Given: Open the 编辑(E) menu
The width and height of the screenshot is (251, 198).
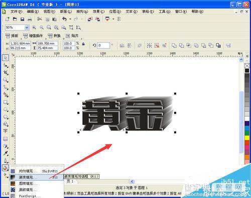Looking at the screenshot, I should point(33,11).
